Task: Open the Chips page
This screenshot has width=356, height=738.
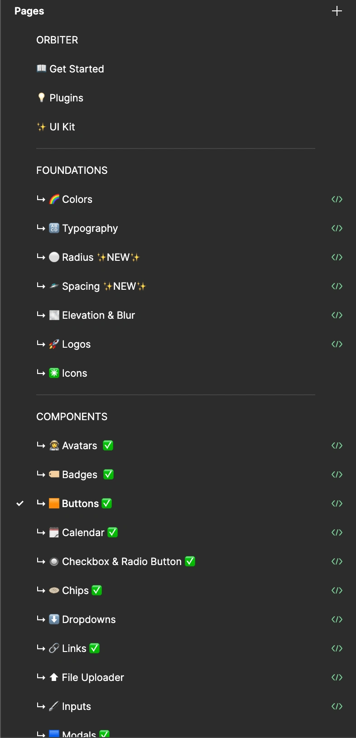Action: pyautogui.click(x=75, y=590)
